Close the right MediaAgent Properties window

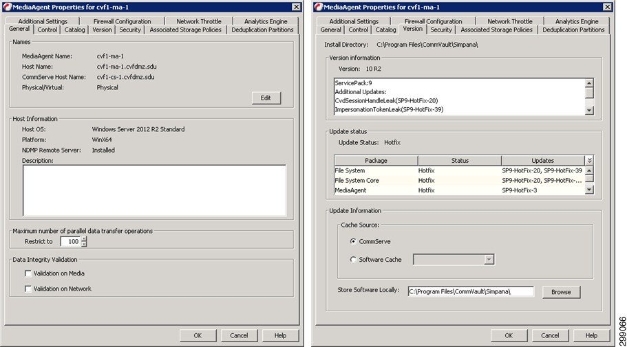click(x=608, y=7)
